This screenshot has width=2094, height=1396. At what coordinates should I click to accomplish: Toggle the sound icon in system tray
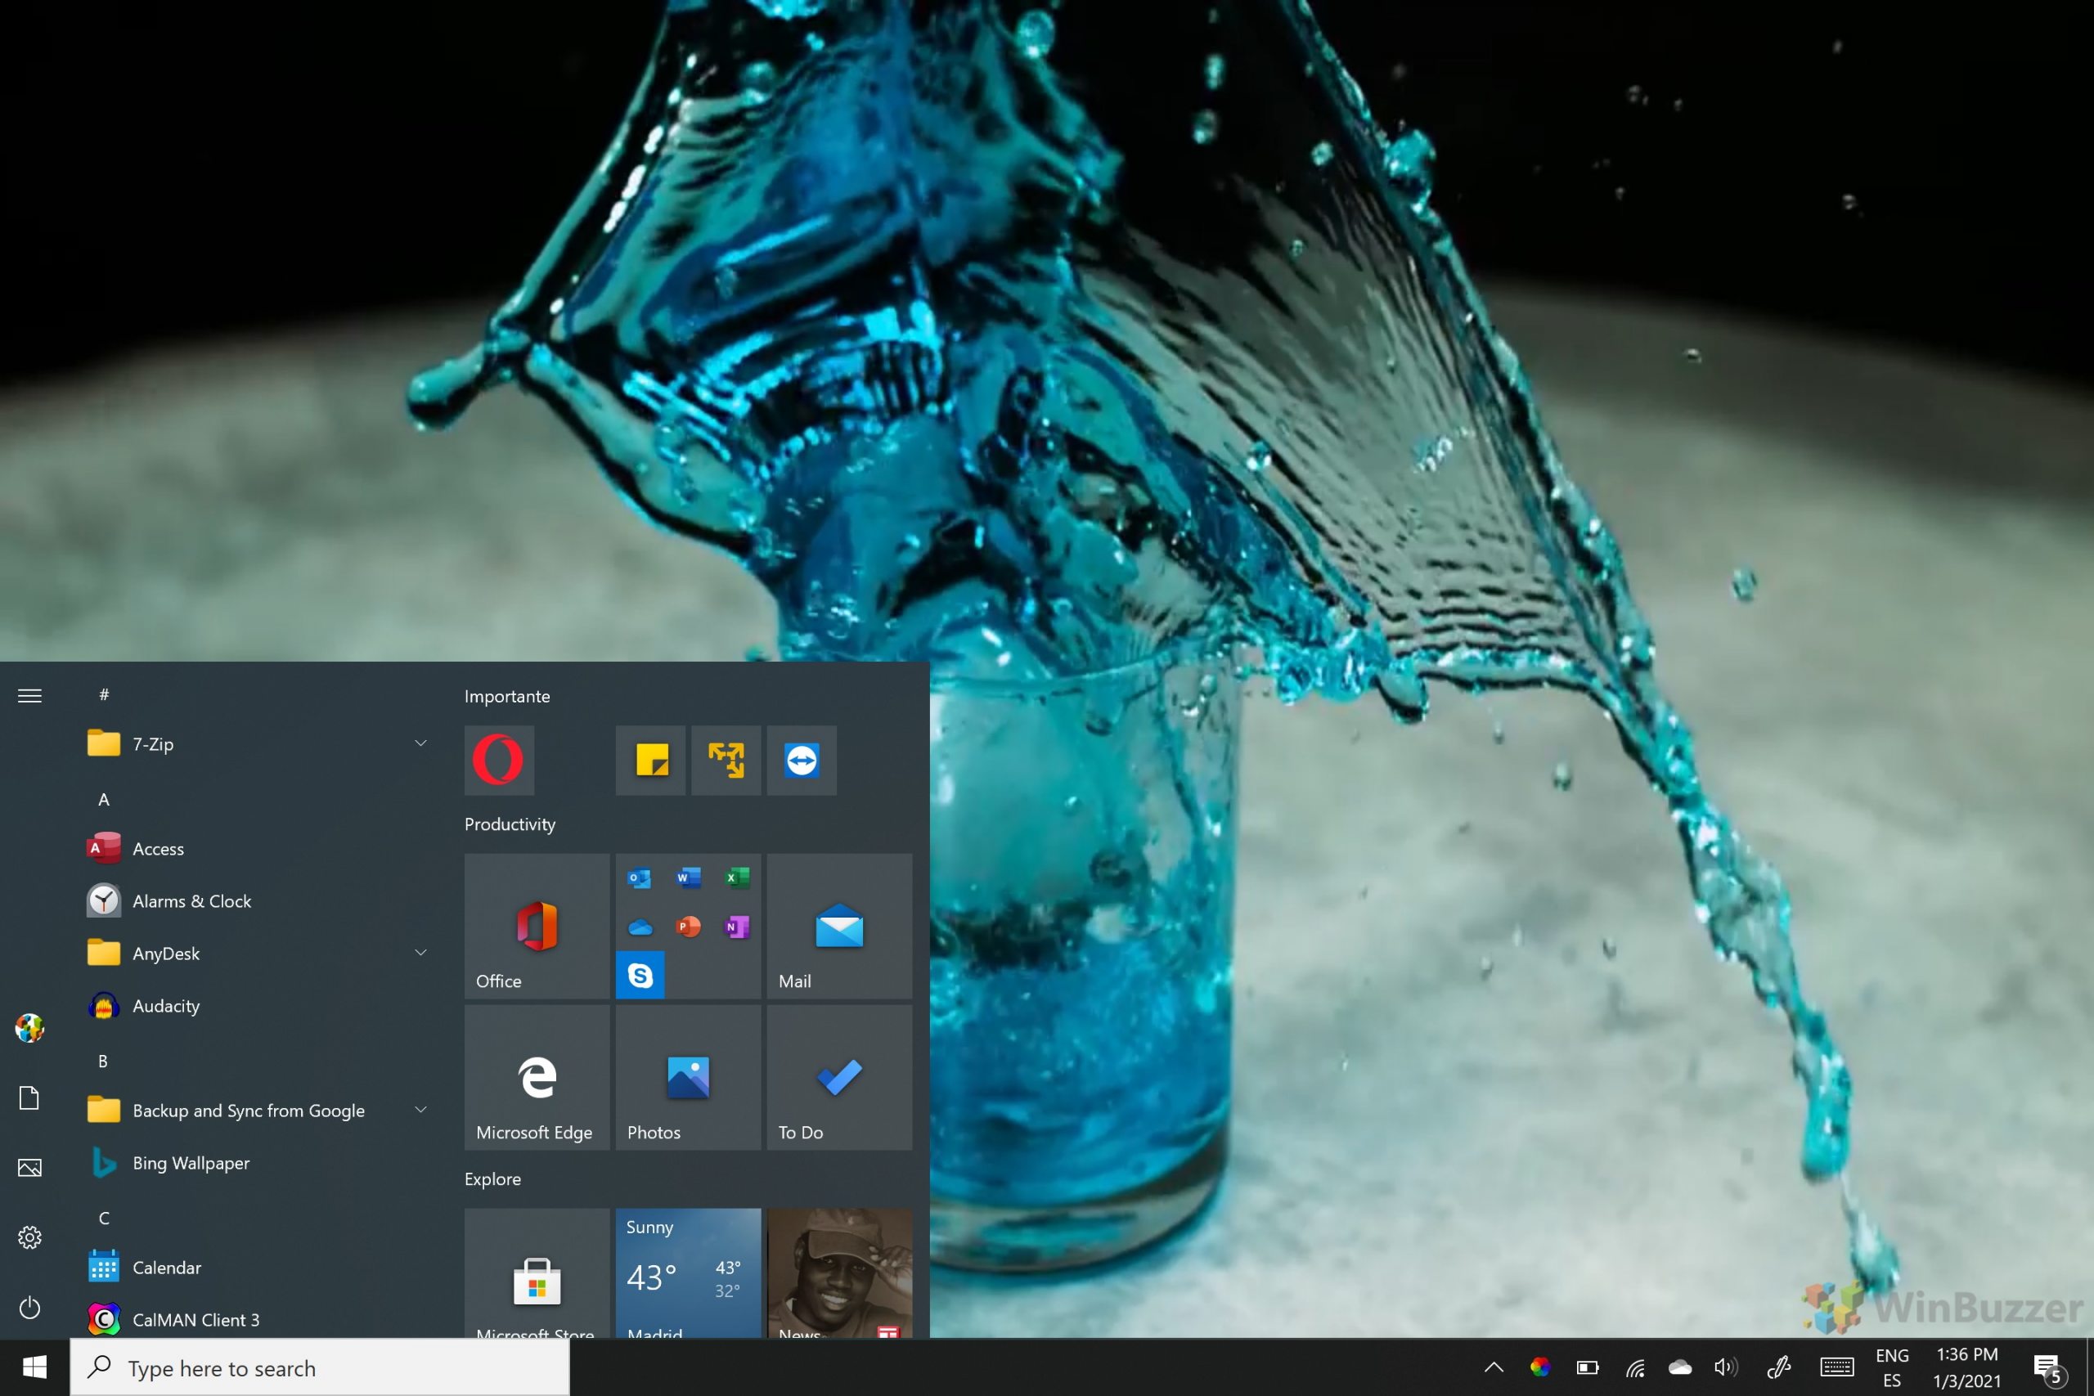1726,1368
